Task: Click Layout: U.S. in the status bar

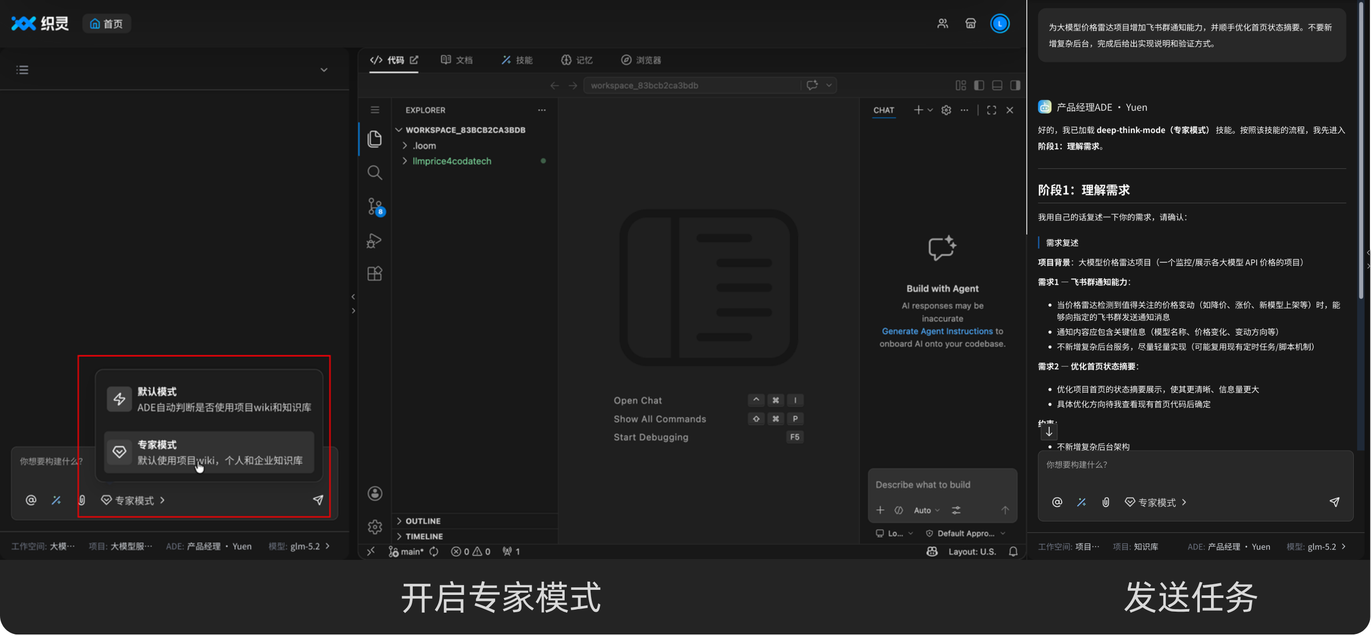Action: click(972, 551)
